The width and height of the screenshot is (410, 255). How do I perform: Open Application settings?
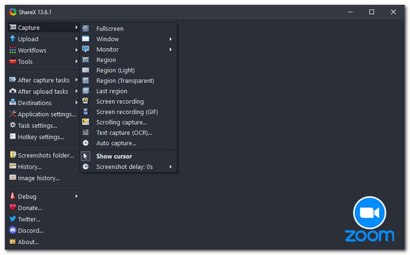pos(46,114)
